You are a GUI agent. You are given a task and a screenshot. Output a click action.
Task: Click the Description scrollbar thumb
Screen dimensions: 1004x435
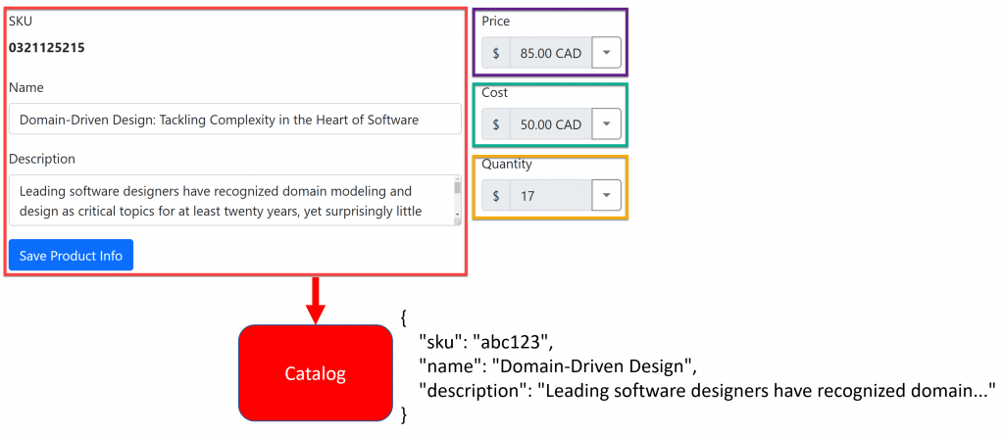point(457,187)
